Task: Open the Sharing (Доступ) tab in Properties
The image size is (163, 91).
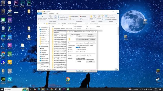Action: coord(80,36)
